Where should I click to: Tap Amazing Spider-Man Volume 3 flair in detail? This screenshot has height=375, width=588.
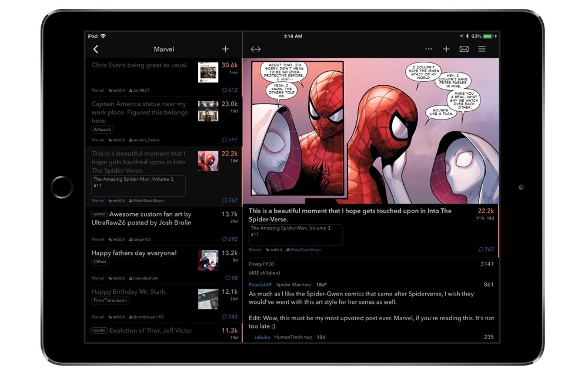pyautogui.click(x=296, y=235)
